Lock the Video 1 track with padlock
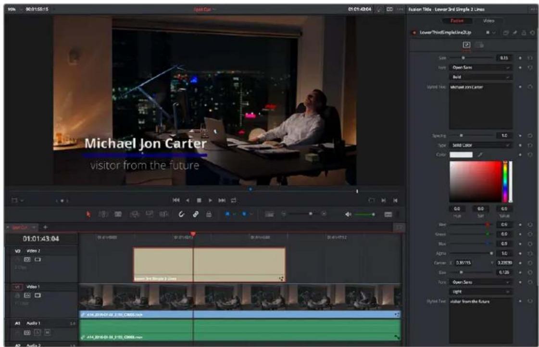 [17, 296]
